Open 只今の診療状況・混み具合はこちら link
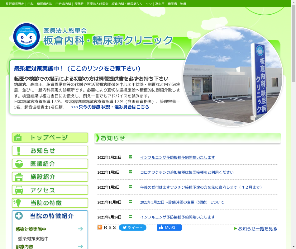The height and width of the screenshot is (249, 296). coord(110,107)
